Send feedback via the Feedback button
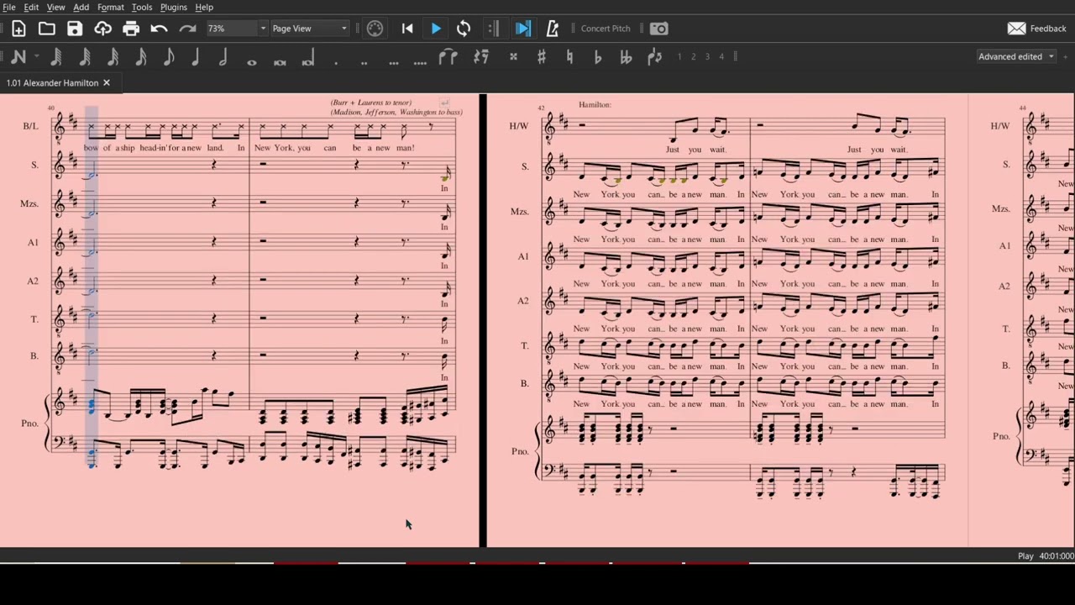Image resolution: width=1075 pixels, height=605 pixels. [1037, 29]
